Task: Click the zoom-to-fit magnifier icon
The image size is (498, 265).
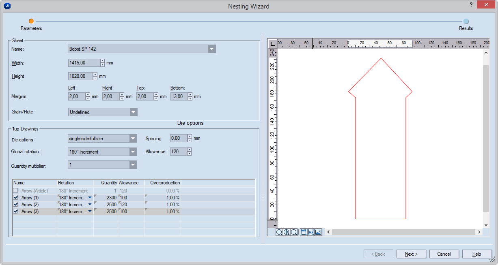Action: [x=287, y=232]
